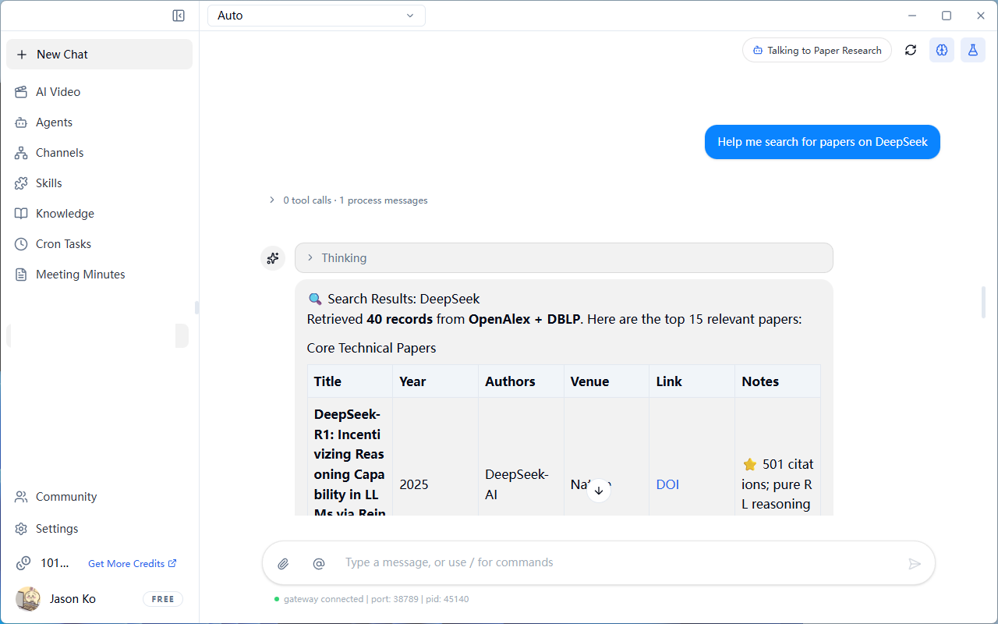The width and height of the screenshot is (998, 624).
Task: Click the sparkle assistant avatar icon
Action: tap(273, 257)
